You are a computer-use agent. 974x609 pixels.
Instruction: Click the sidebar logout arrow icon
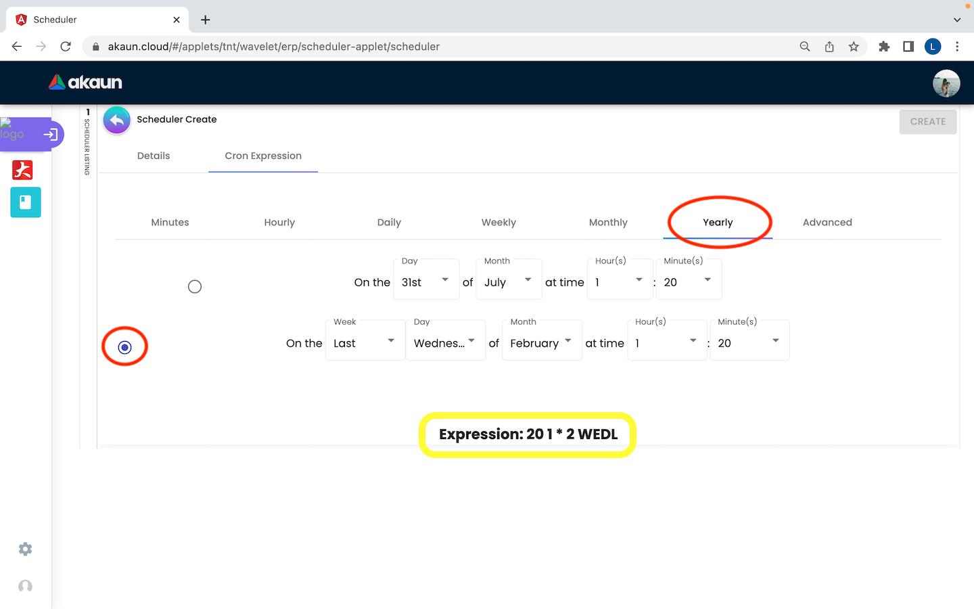[51, 135]
